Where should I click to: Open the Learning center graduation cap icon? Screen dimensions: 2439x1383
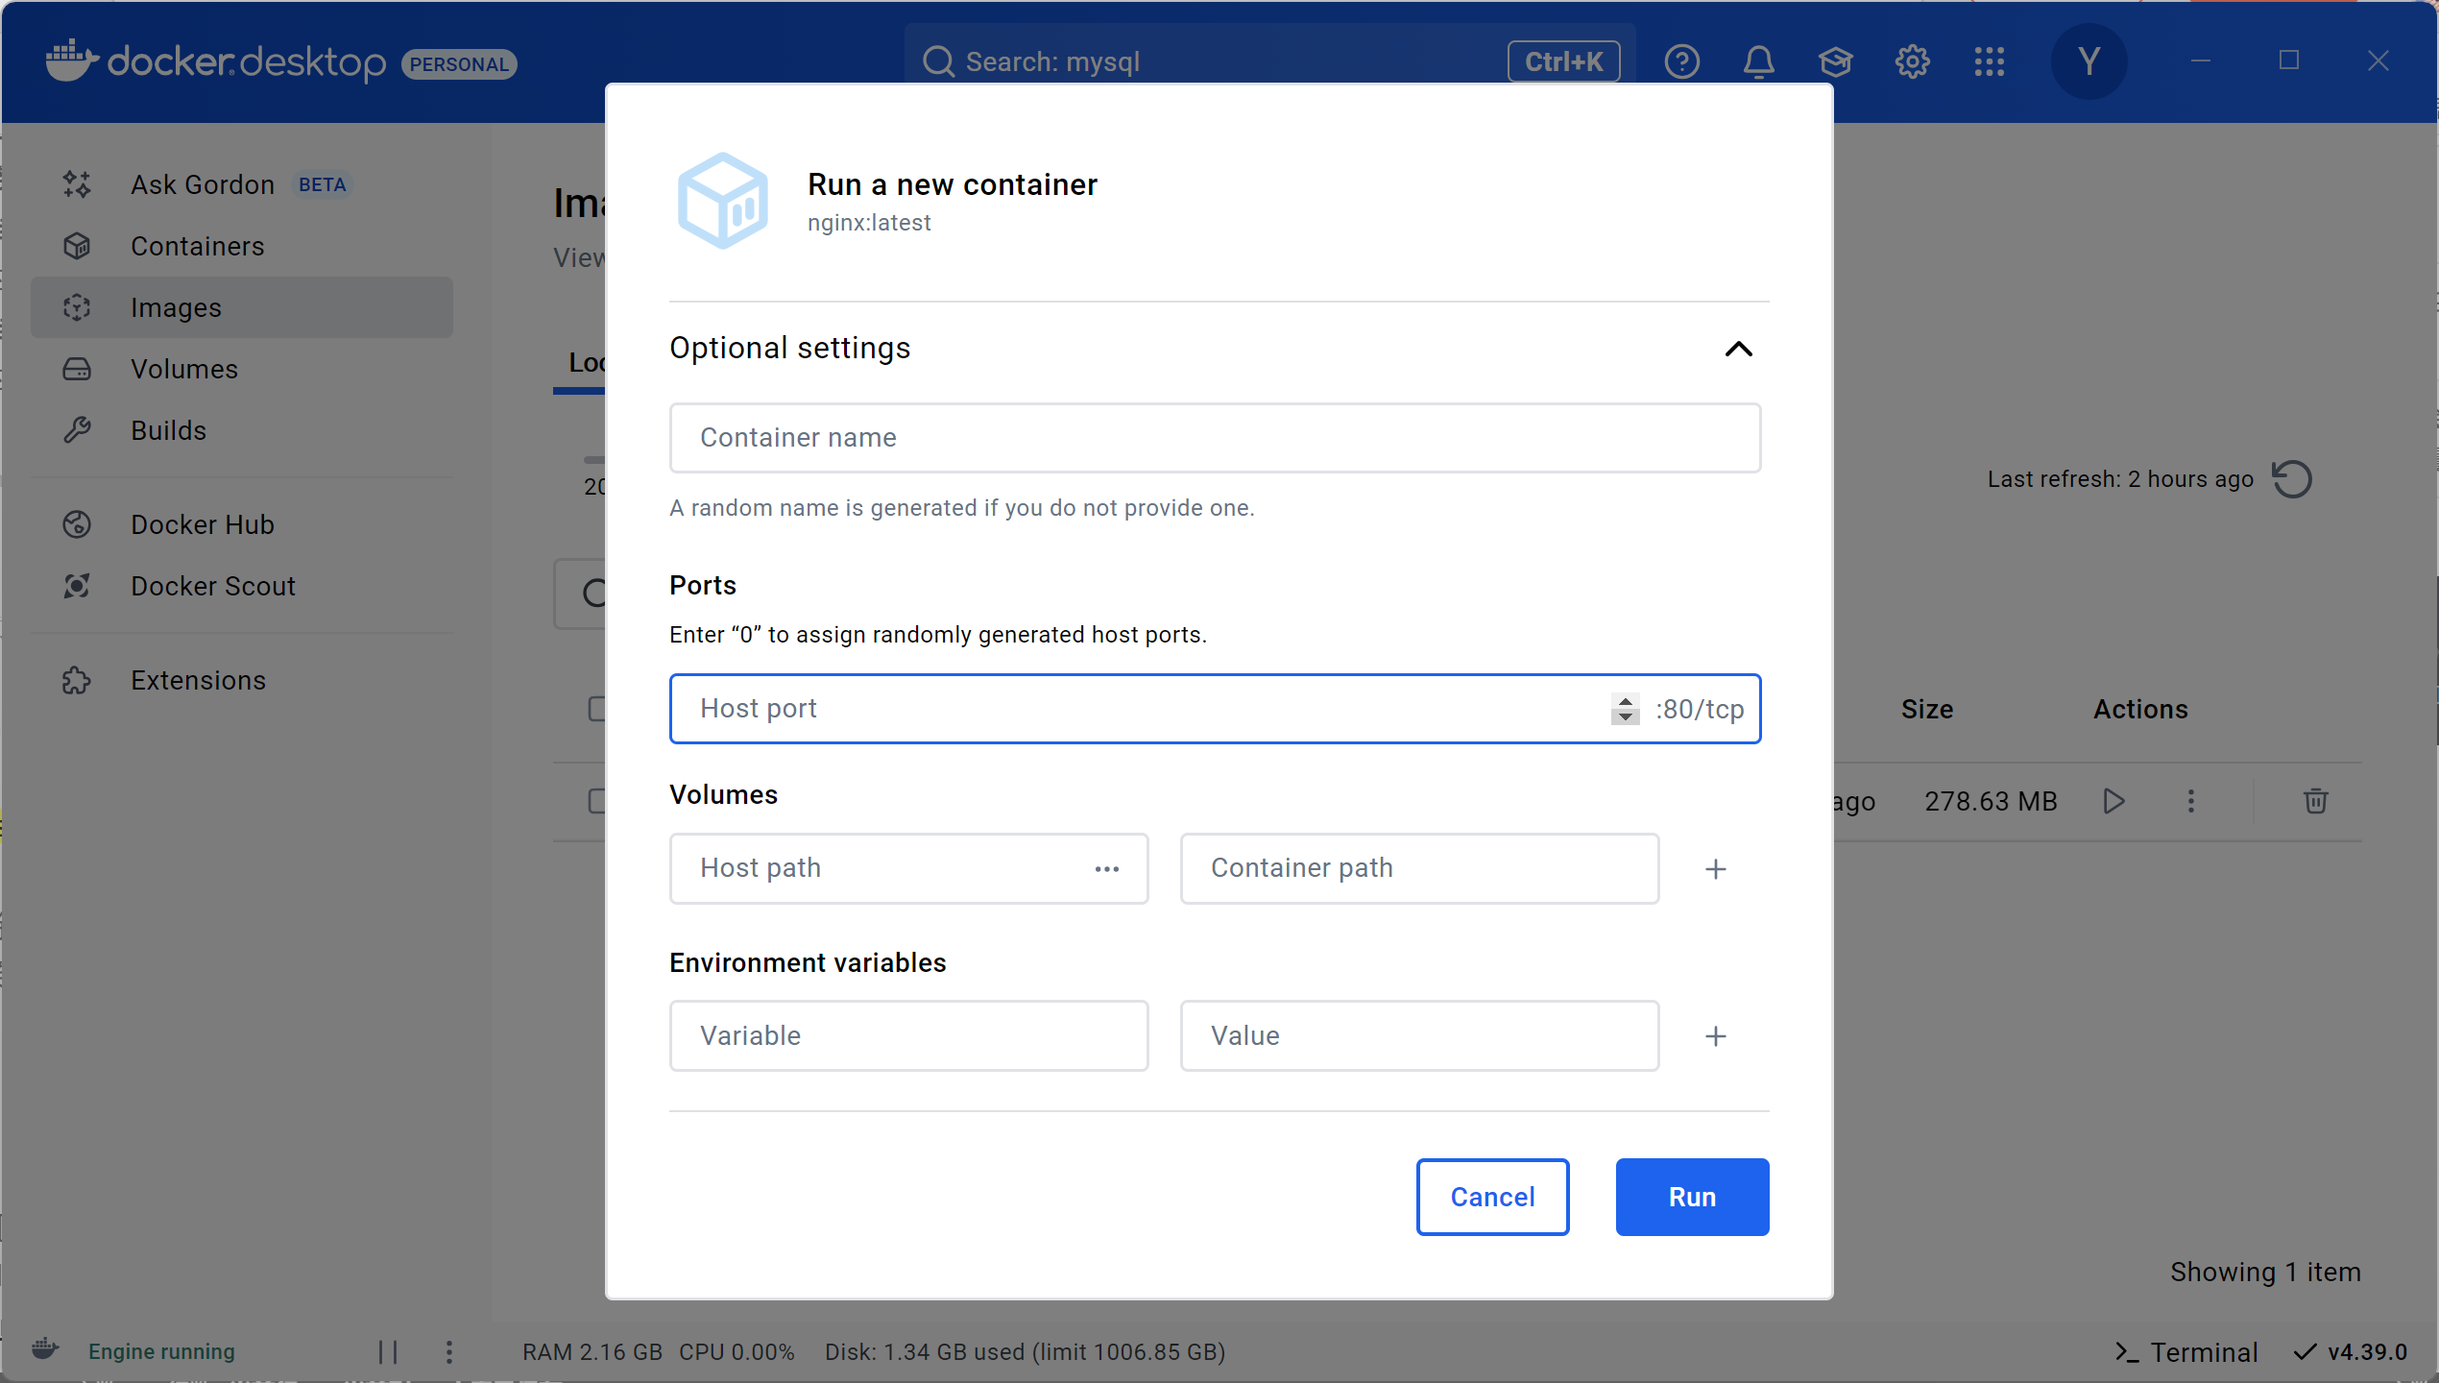coord(1835,62)
